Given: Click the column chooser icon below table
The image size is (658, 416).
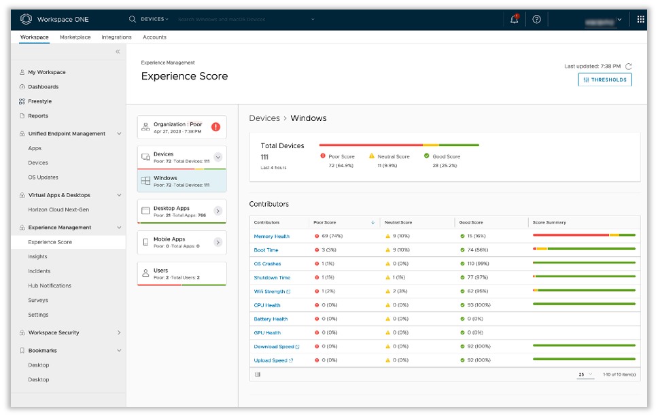Looking at the screenshot, I should [x=258, y=374].
